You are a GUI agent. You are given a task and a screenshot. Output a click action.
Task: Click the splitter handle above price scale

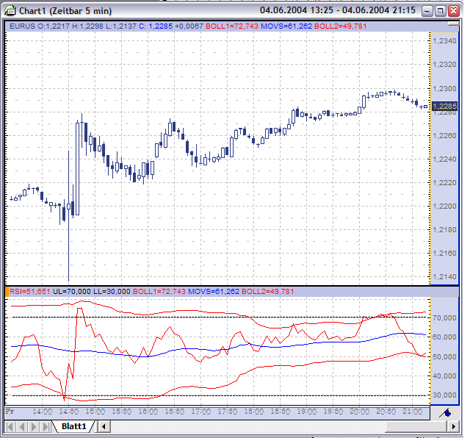point(454,24)
